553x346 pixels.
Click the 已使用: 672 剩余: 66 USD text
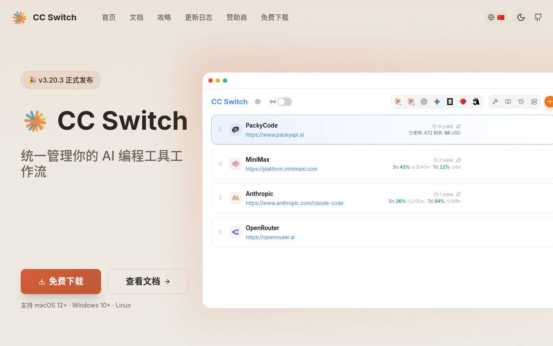point(435,133)
